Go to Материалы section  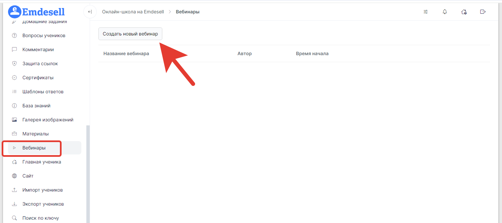click(35, 134)
